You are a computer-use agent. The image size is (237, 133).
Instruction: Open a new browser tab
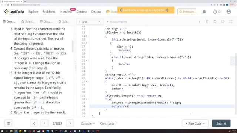[25, 1]
